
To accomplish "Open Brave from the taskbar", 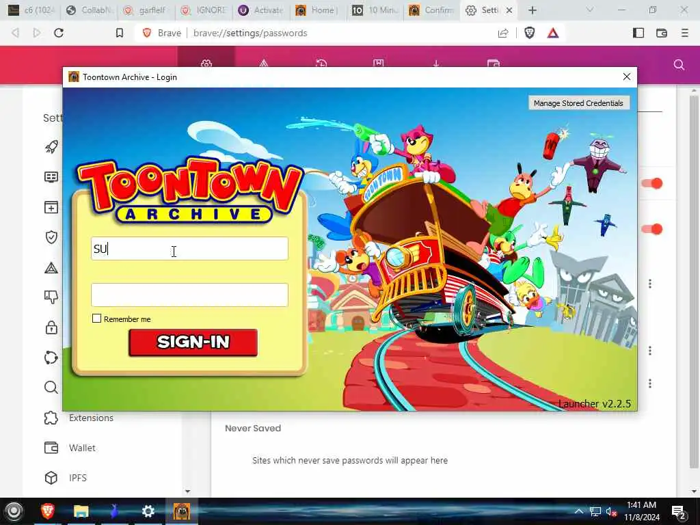I will (48, 511).
